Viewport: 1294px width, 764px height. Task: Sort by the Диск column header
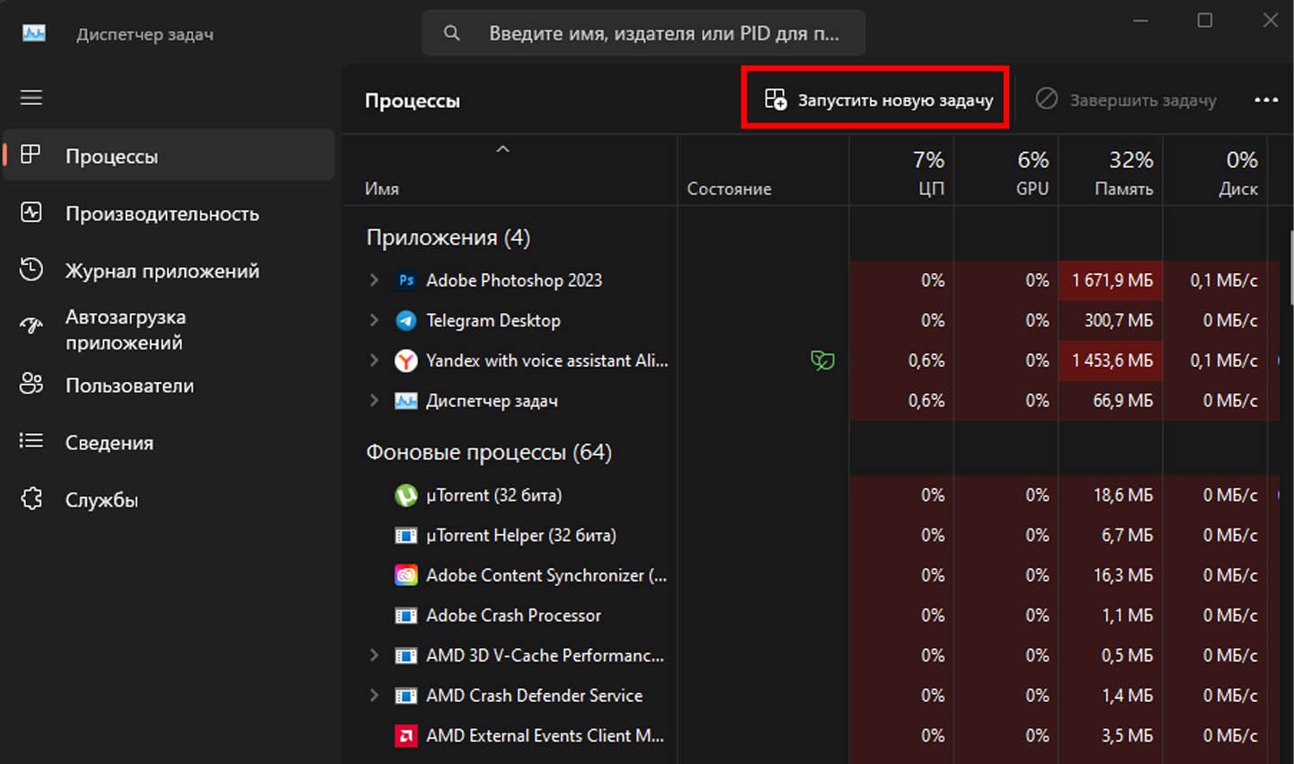[x=1215, y=172]
